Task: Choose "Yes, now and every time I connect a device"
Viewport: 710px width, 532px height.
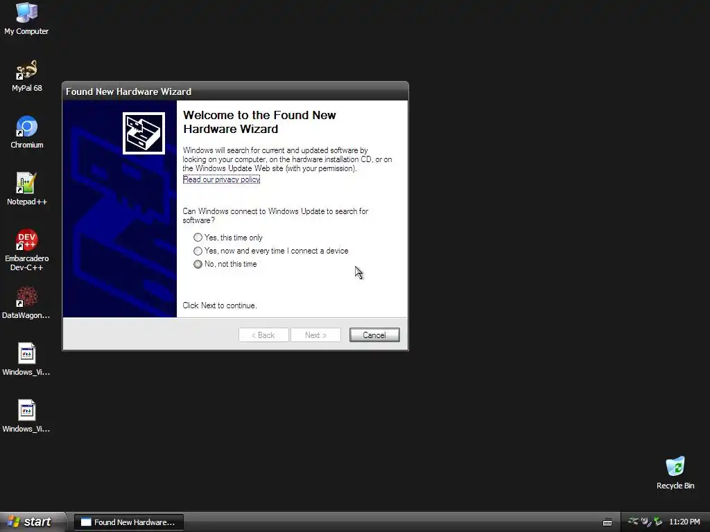Action: (271, 251)
